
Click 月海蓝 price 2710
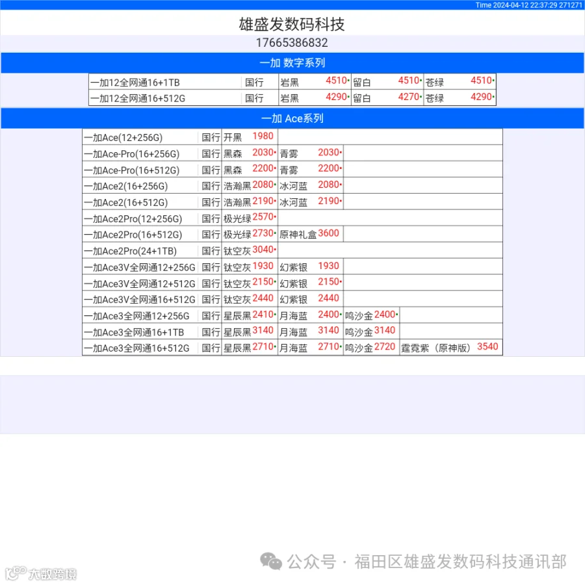click(x=329, y=347)
